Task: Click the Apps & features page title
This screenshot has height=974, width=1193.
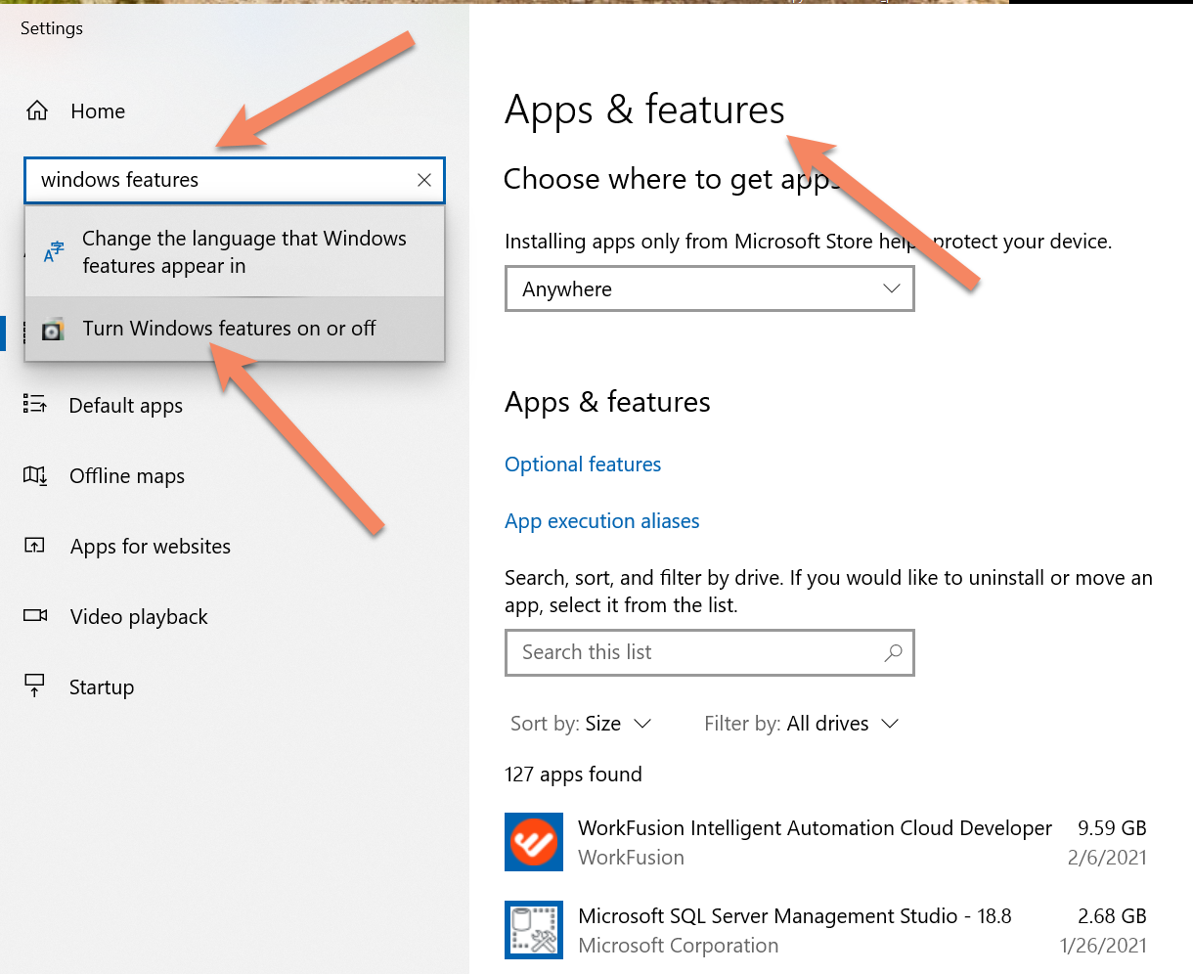Action: [644, 111]
